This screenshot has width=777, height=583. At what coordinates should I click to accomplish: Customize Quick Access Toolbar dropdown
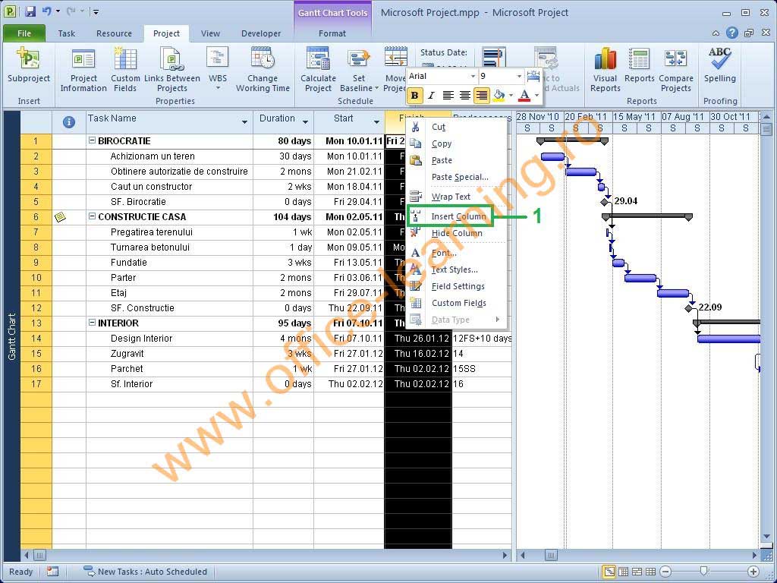pyautogui.click(x=96, y=11)
